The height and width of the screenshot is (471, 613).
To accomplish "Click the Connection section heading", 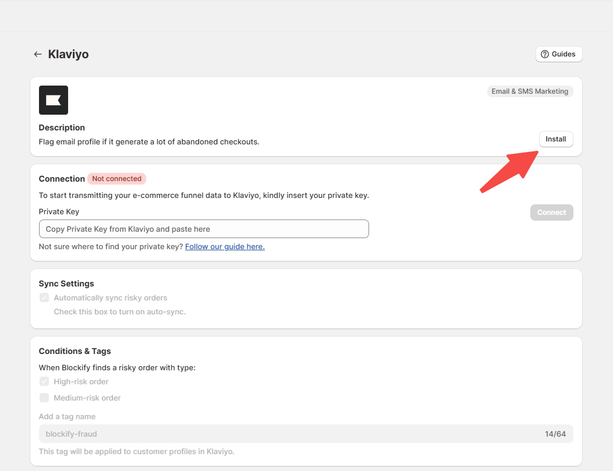I will (62, 178).
